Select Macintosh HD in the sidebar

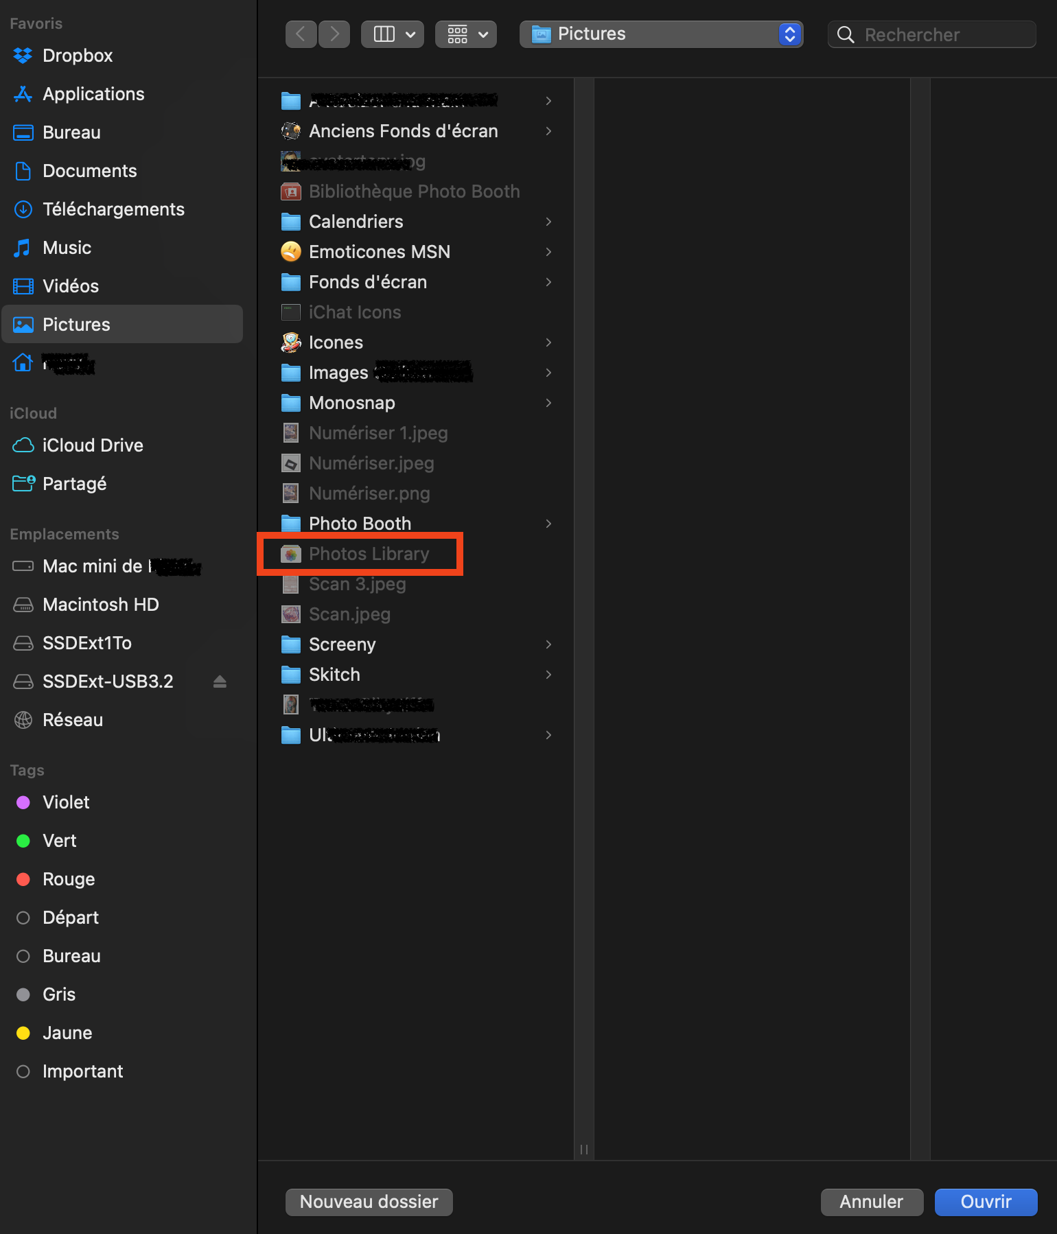(100, 605)
